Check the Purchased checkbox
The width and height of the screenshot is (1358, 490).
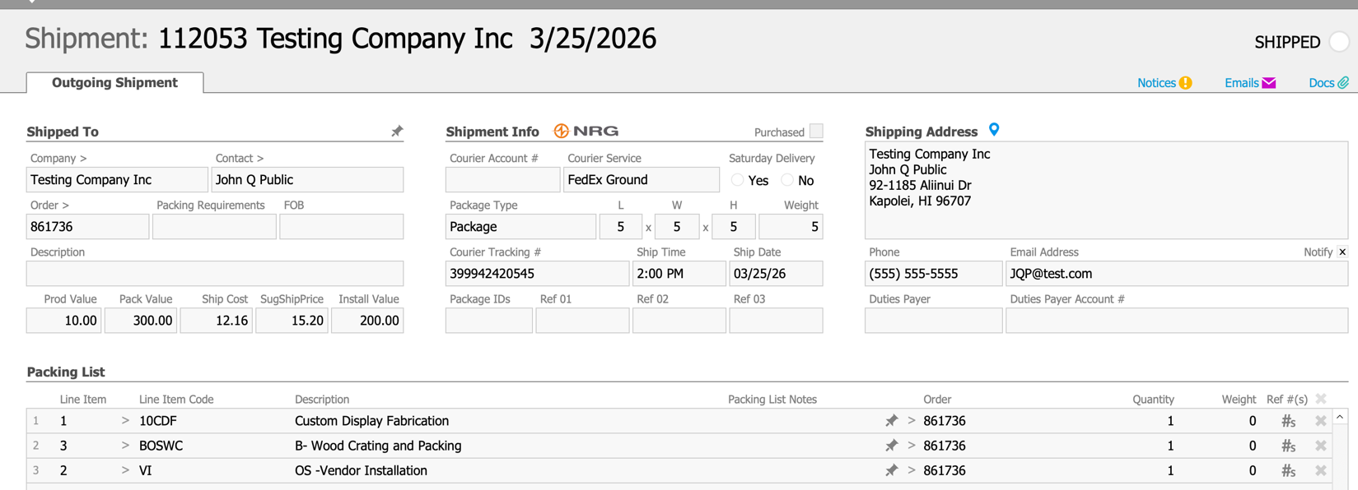pyautogui.click(x=816, y=132)
